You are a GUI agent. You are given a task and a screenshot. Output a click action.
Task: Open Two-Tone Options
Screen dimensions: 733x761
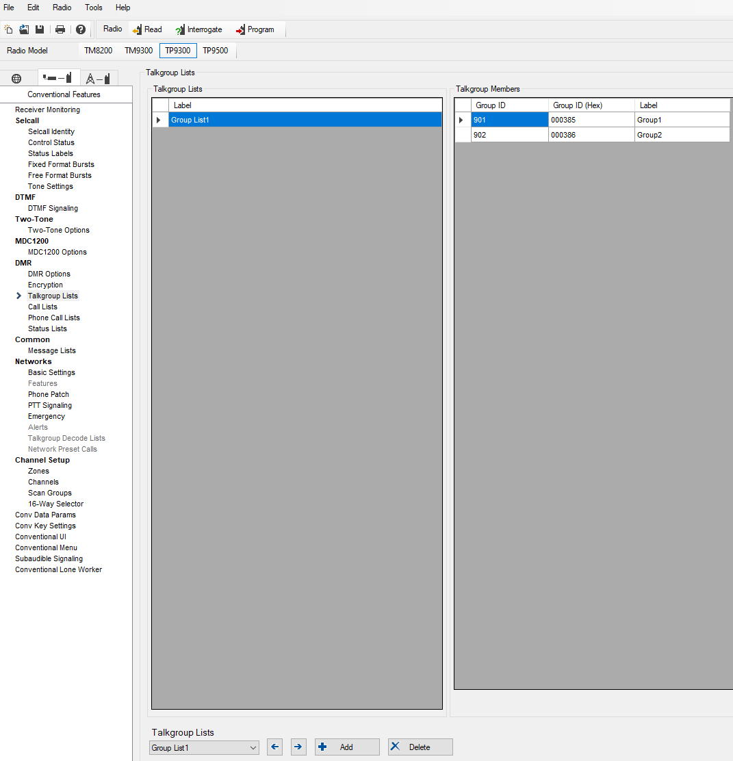59,230
